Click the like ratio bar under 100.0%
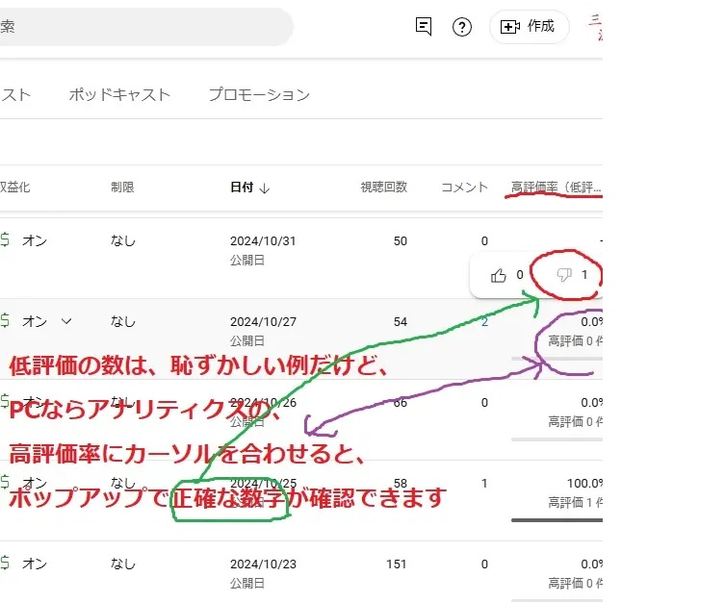The height and width of the screenshot is (602, 725). click(x=557, y=520)
